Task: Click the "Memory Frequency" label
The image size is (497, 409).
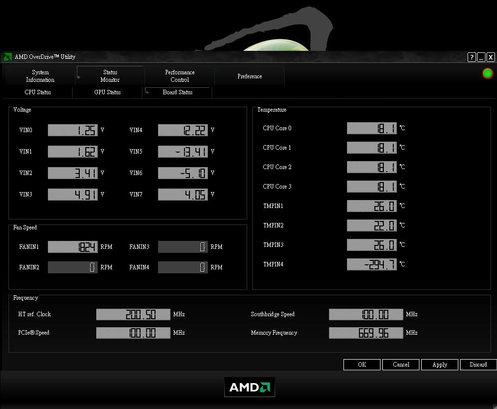Action: point(274,333)
